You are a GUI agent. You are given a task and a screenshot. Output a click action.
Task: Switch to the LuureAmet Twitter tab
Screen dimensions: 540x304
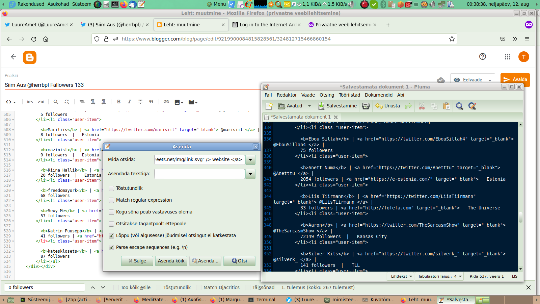click(x=39, y=25)
